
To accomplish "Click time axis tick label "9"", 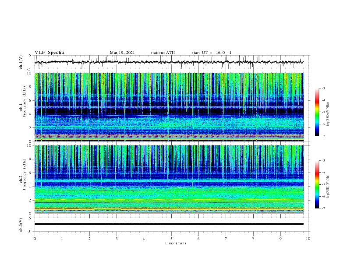I will 280,239.
